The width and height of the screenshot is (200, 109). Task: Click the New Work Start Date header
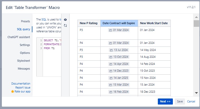point(154,23)
